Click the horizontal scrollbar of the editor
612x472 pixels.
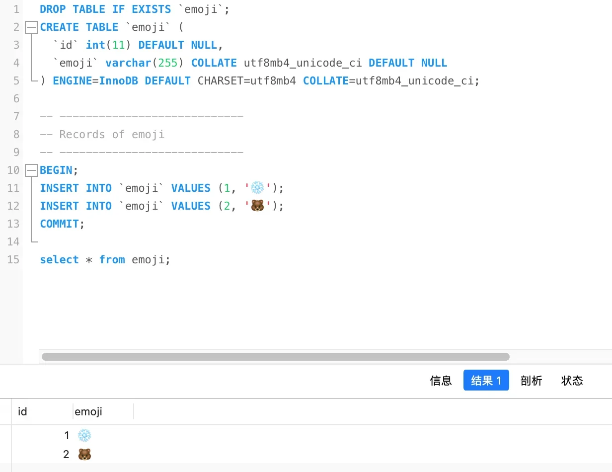(x=276, y=357)
